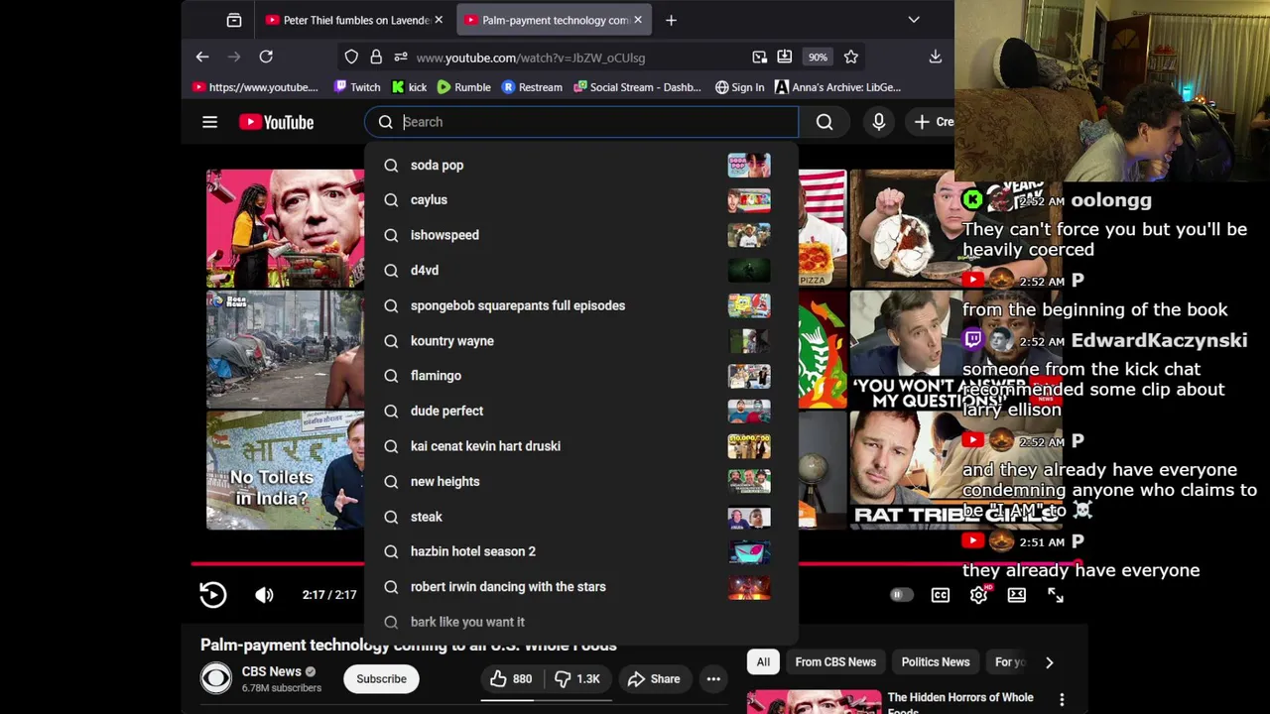Screen dimensions: 1270x714
Task: Open Sign In bookmark
Action: click(x=739, y=87)
